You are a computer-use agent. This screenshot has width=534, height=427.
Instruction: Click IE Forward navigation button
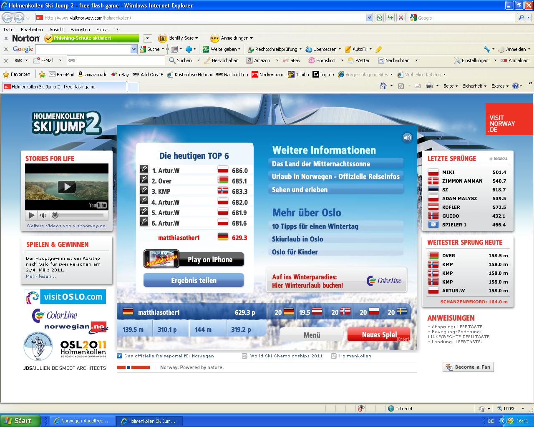point(19,18)
